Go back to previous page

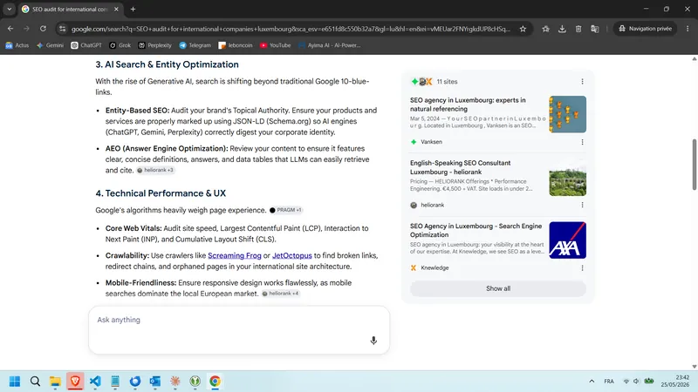pyautogui.click(x=10, y=29)
